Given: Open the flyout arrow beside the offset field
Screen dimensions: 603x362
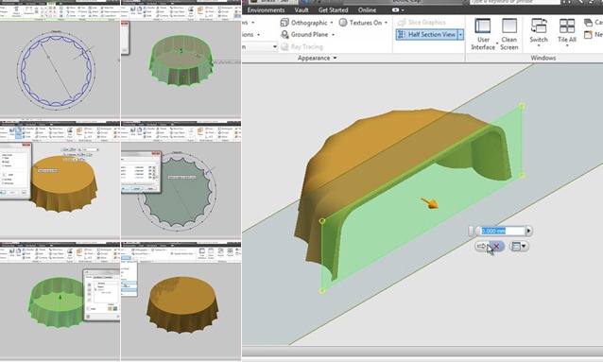Looking at the screenshot, I should 528,231.
